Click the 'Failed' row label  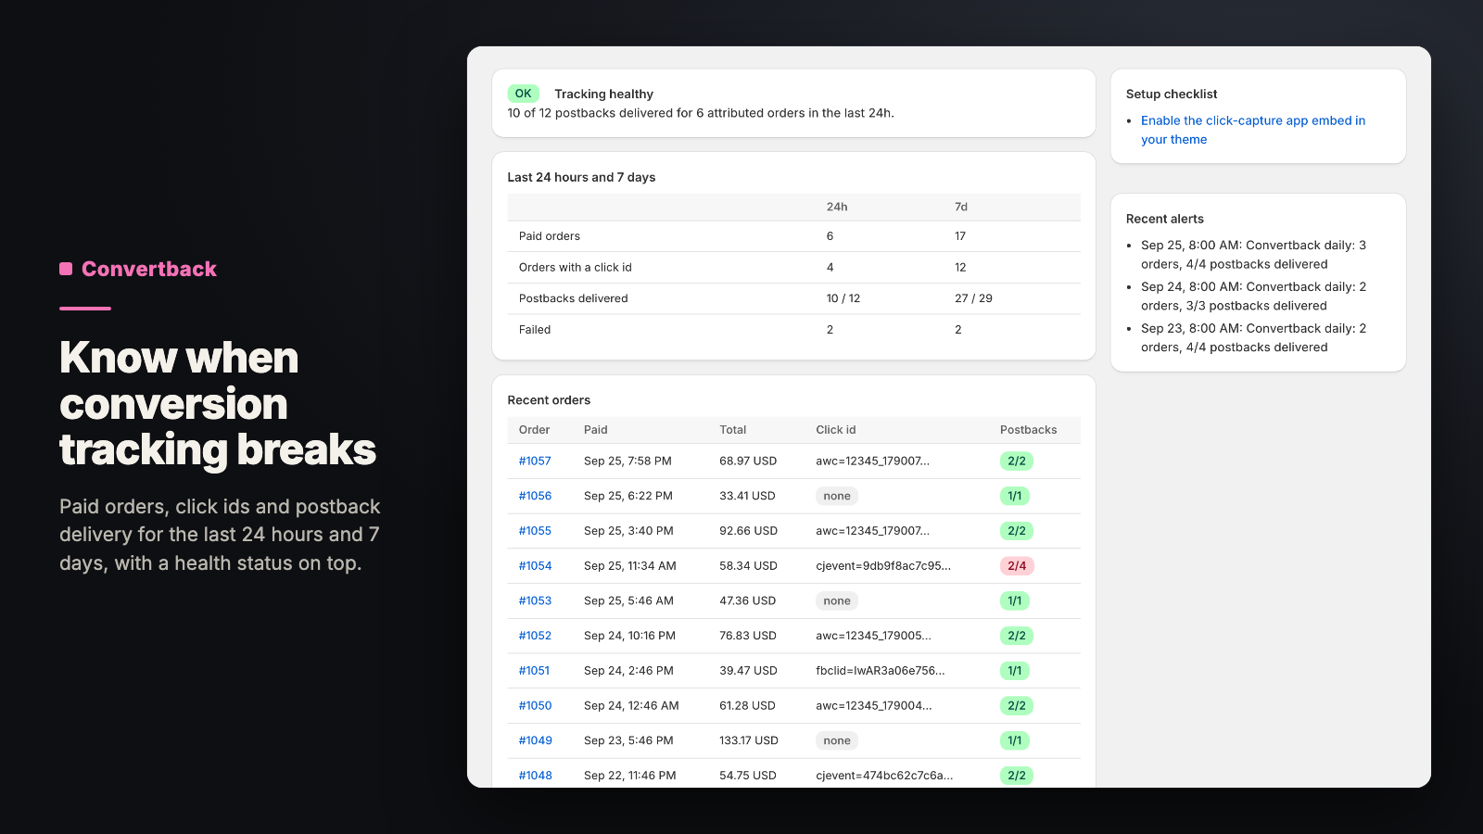pyautogui.click(x=535, y=329)
